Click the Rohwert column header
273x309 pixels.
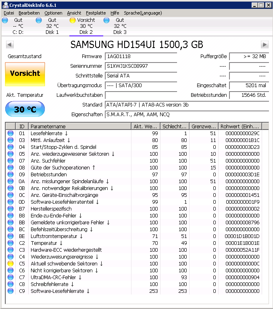pos(240,126)
